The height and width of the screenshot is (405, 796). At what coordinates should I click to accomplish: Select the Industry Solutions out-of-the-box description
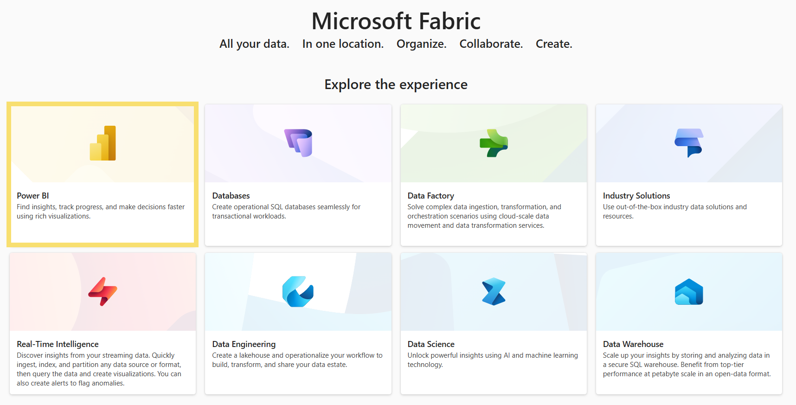[675, 212]
